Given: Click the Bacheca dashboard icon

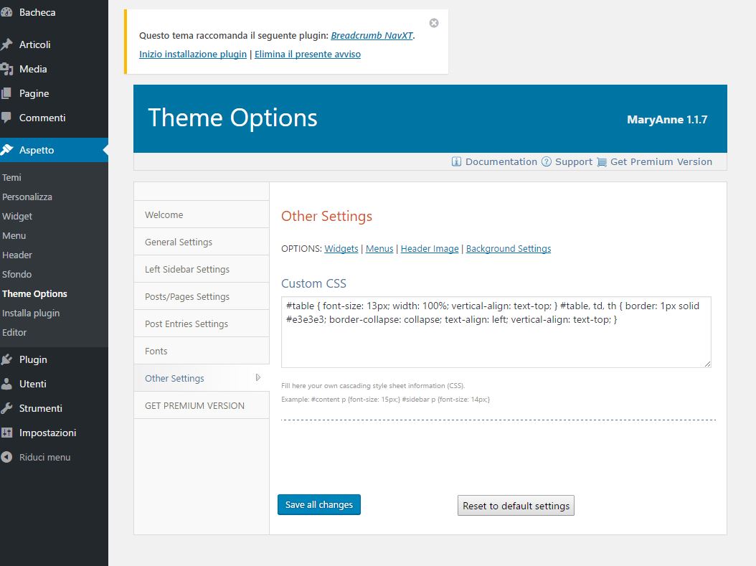Looking at the screenshot, I should click(x=6, y=12).
